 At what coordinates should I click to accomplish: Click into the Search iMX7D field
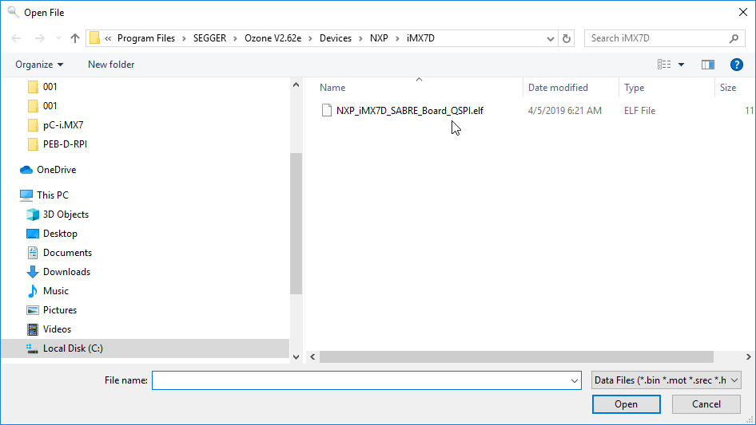pos(657,38)
